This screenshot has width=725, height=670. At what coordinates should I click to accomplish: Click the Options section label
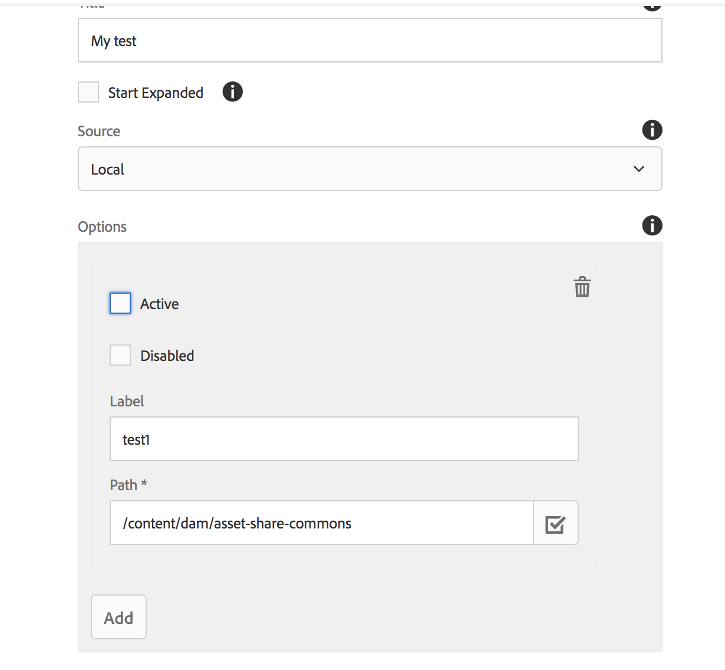(102, 226)
